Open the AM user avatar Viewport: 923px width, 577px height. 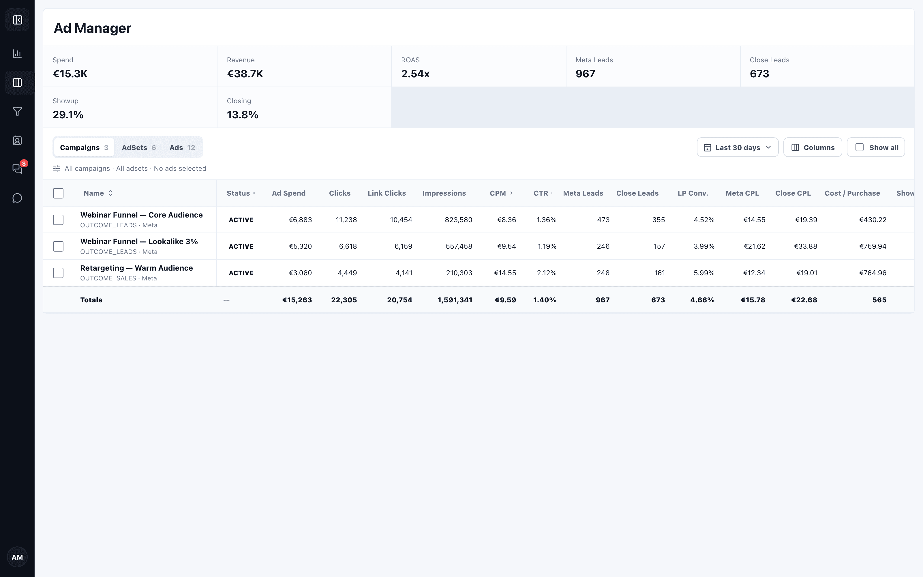click(17, 557)
